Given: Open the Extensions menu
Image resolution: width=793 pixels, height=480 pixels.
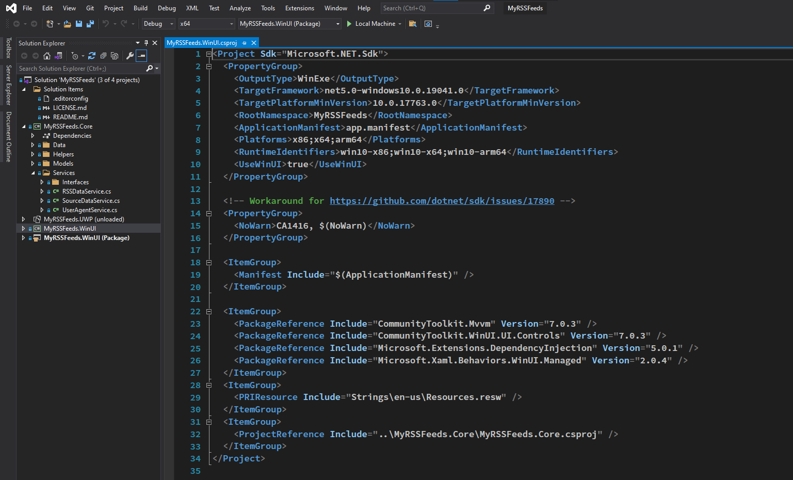Looking at the screenshot, I should pyautogui.click(x=299, y=8).
